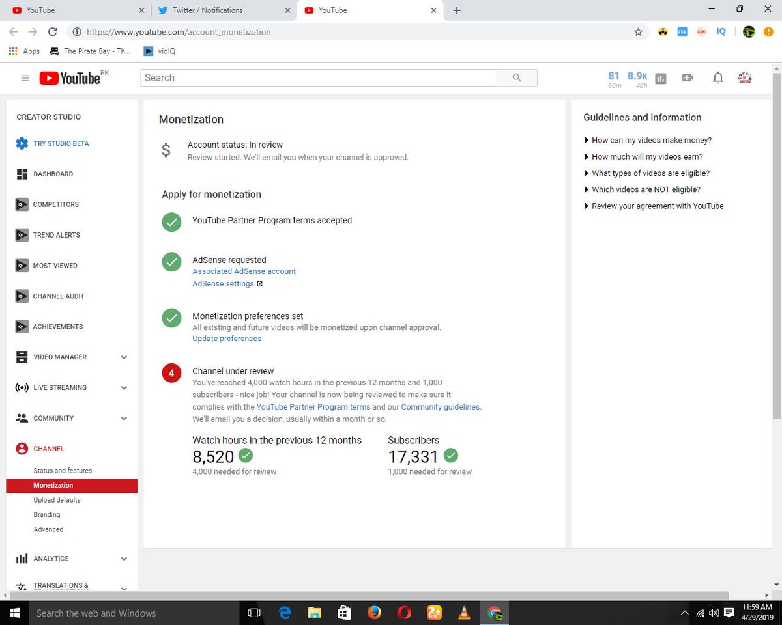Click the YouTube search field

(x=319, y=77)
